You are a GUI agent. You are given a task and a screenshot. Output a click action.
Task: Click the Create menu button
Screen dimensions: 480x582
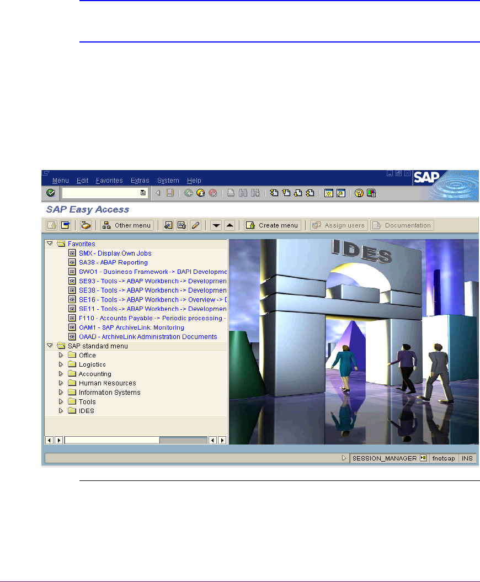(273, 225)
